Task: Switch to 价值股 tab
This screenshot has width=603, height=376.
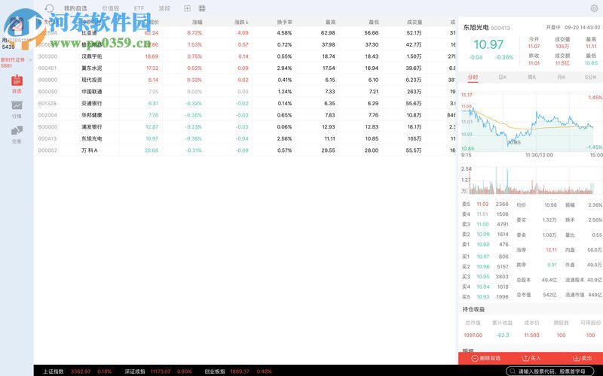Action: pyautogui.click(x=111, y=8)
